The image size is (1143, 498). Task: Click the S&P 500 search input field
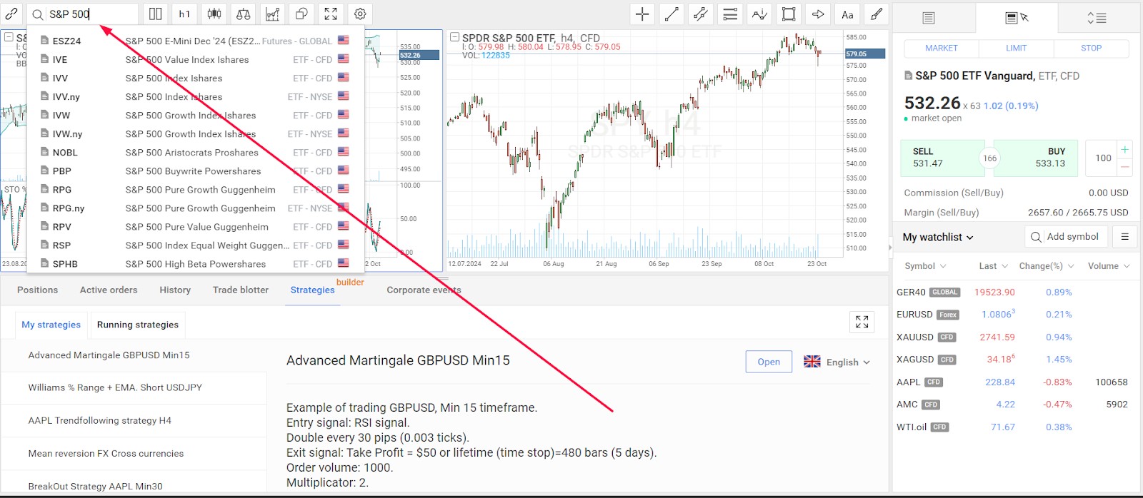pos(82,14)
